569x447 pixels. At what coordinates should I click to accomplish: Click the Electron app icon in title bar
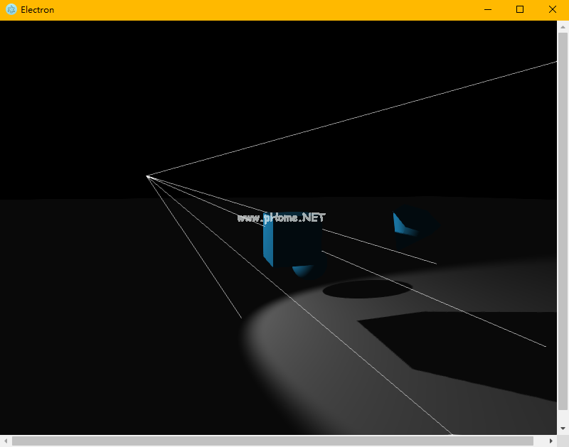coord(11,9)
